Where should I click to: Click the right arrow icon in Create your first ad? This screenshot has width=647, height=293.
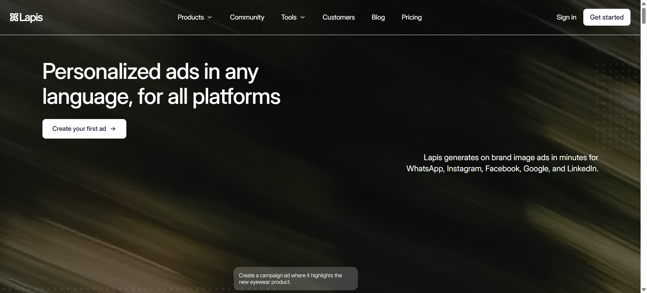tap(113, 129)
